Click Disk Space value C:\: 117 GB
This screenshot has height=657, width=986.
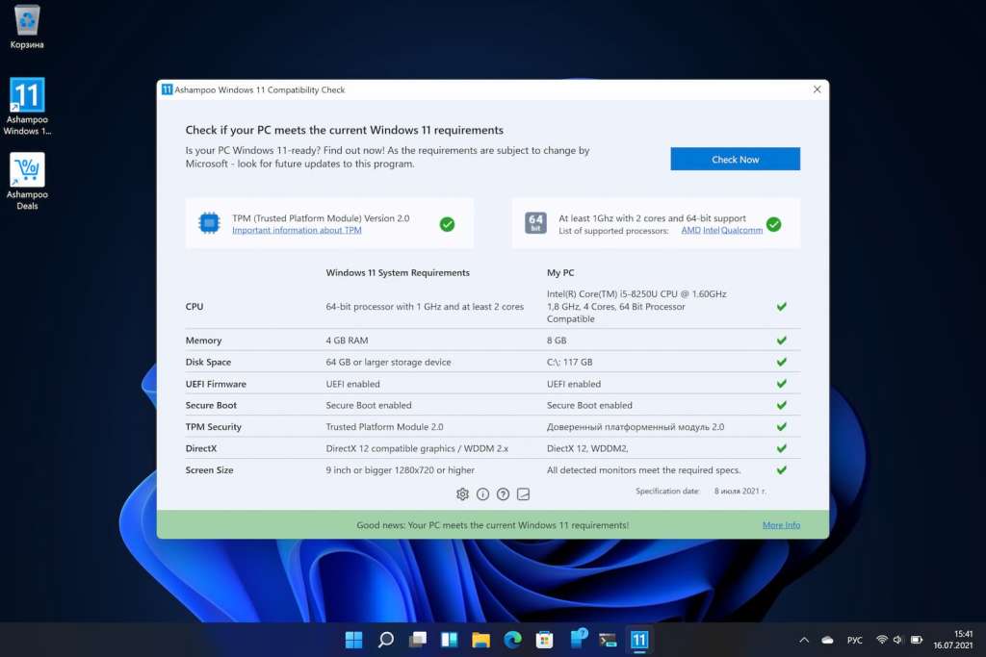click(569, 363)
